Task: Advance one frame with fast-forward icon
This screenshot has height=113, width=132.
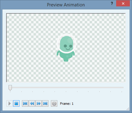Action: coord(39,104)
